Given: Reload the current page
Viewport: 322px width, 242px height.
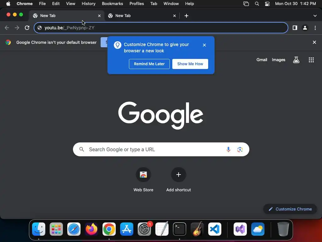Looking at the screenshot, I should point(27,28).
